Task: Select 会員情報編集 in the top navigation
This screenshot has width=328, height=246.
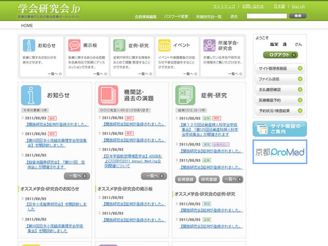Action: [x=146, y=16]
